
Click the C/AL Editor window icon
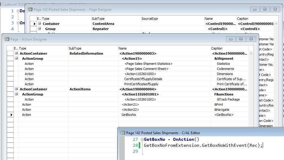point(123,133)
